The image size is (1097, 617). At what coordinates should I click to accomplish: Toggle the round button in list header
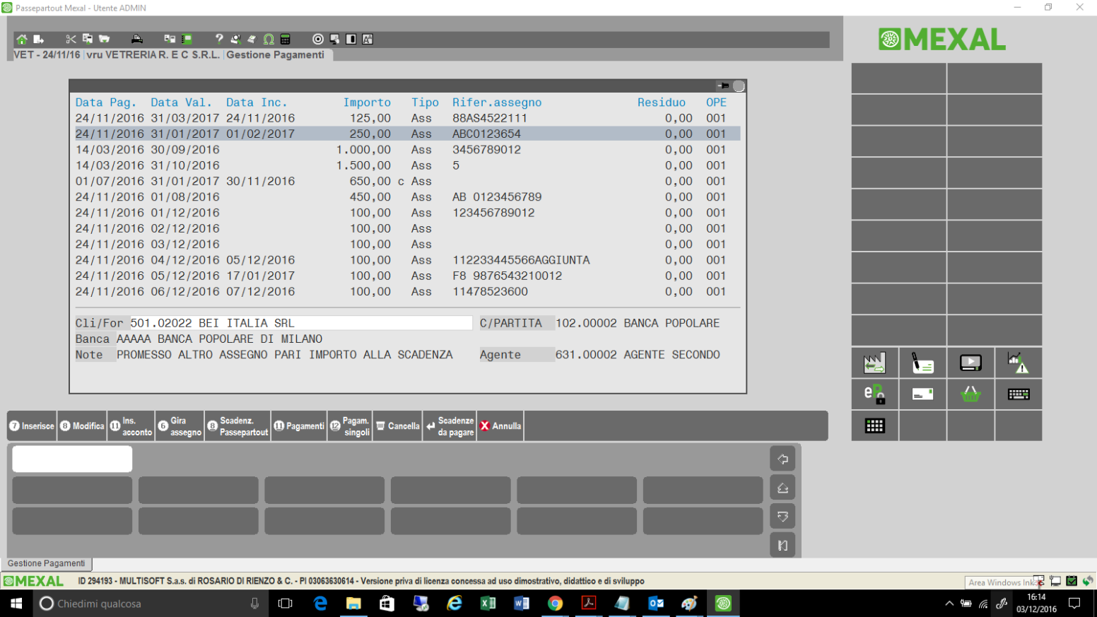coord(739,86)
